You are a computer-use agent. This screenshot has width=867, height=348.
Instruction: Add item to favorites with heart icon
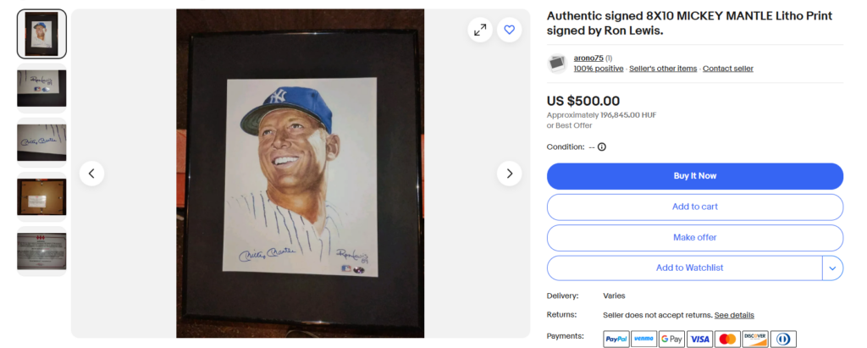point(509,30)
